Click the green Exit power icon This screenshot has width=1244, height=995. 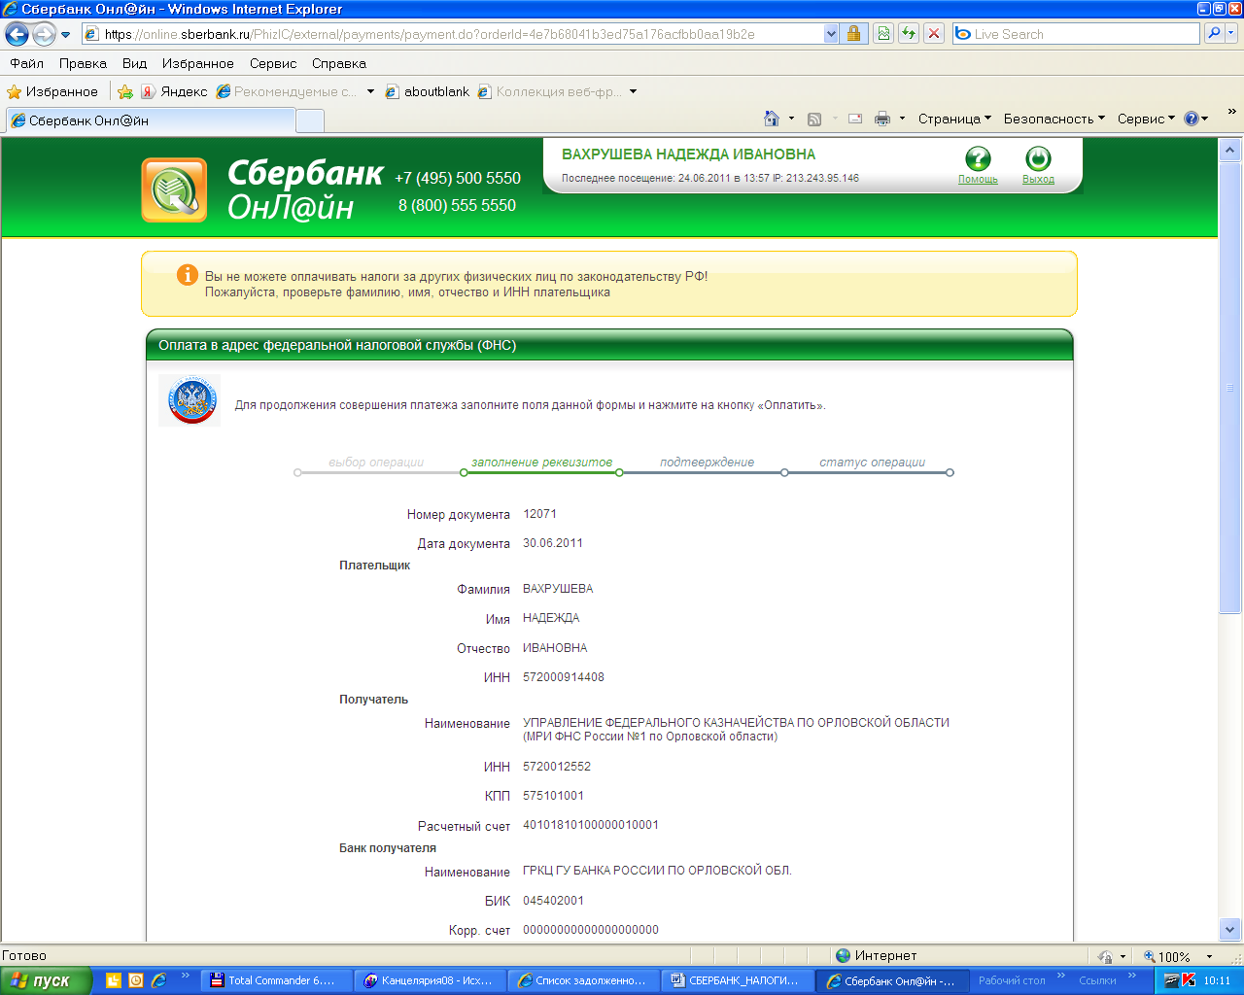pos(1038,158)
